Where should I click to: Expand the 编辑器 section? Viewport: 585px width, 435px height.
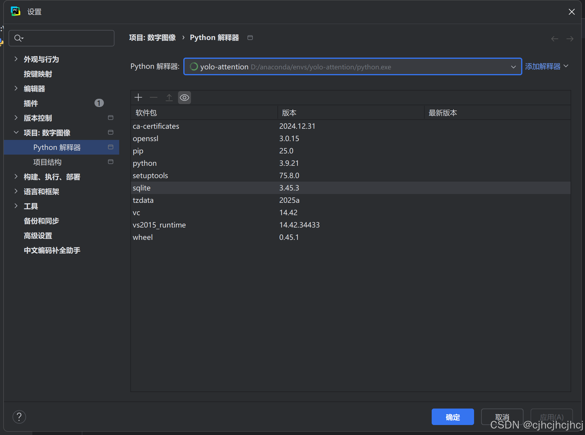(x=16, y=88)
